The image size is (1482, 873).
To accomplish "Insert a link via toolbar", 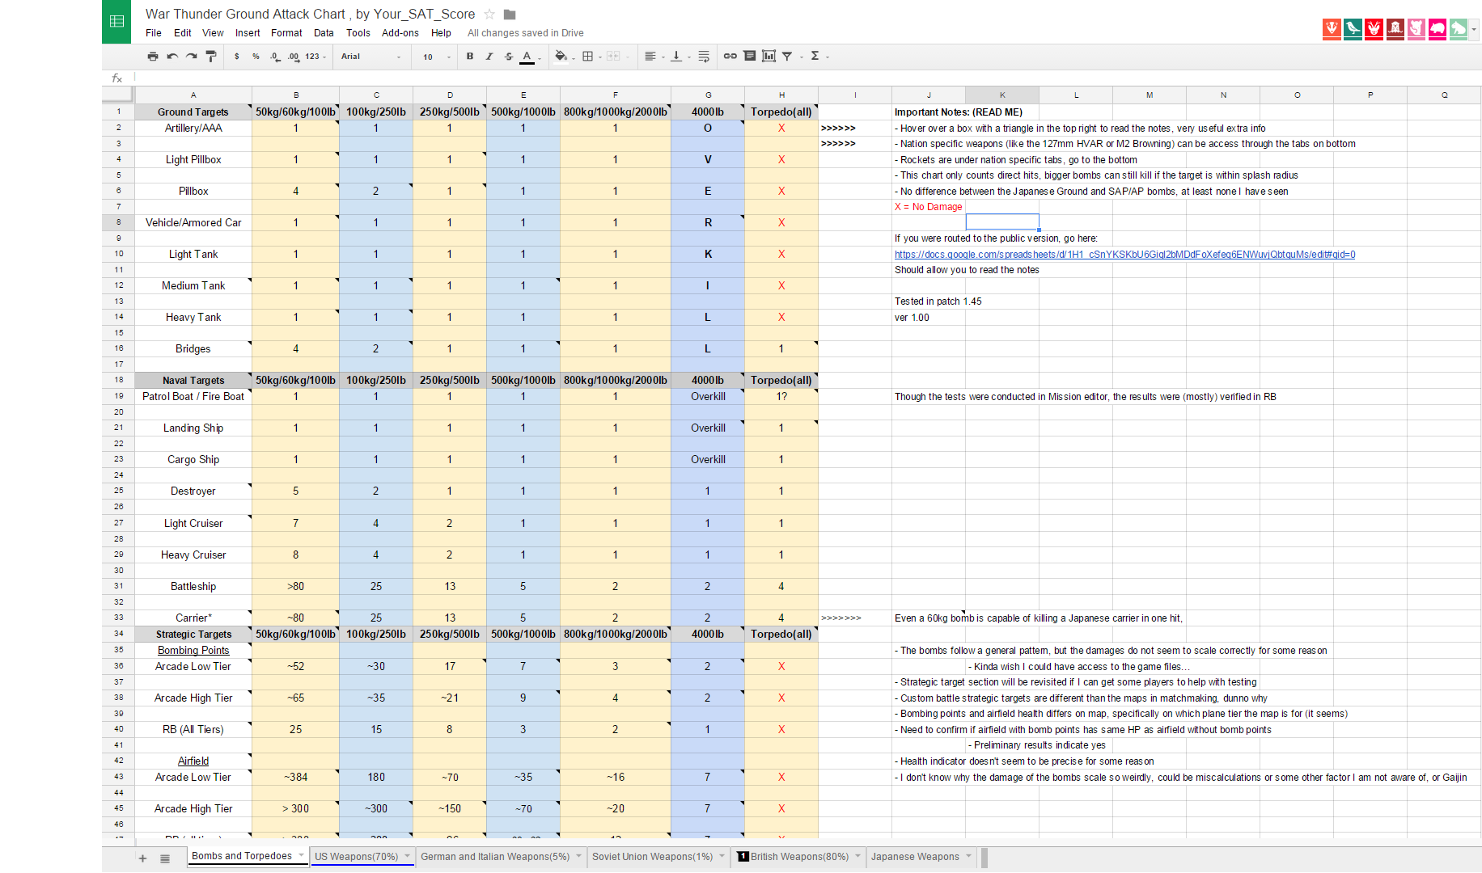I will click(x=730, y=57).
